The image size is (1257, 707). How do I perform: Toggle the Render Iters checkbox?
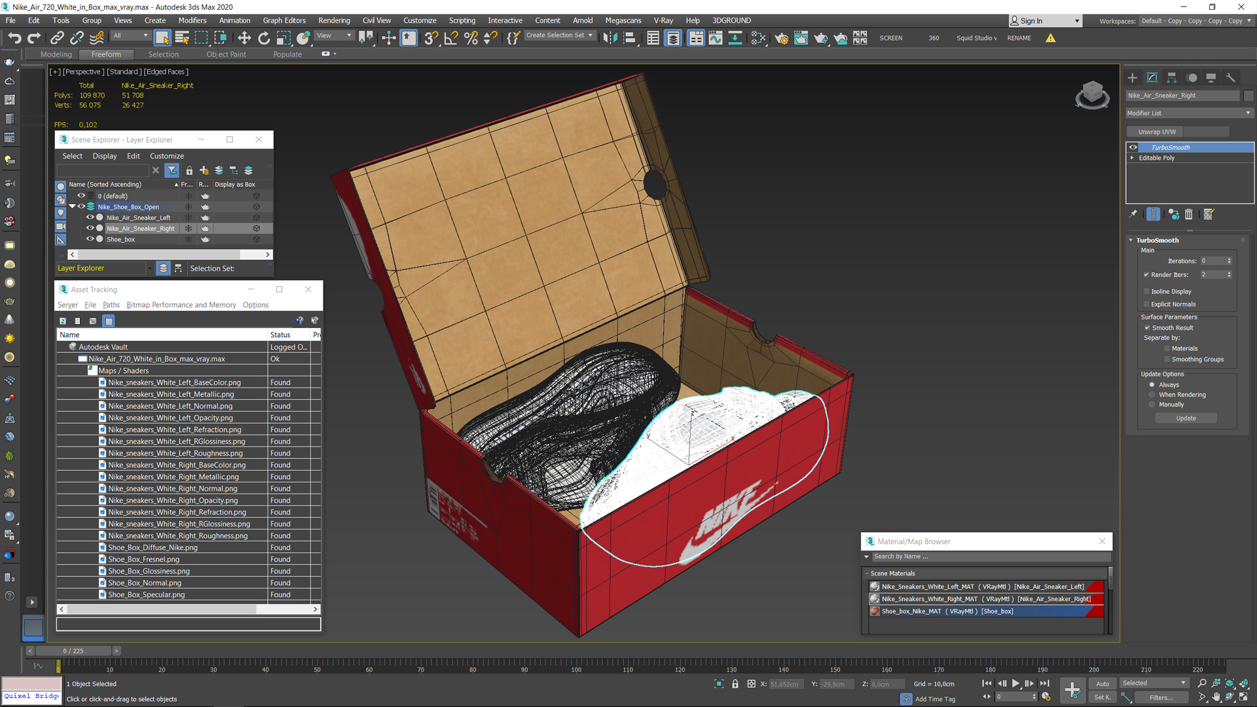pyautogui.click(x=1146, y=275)
